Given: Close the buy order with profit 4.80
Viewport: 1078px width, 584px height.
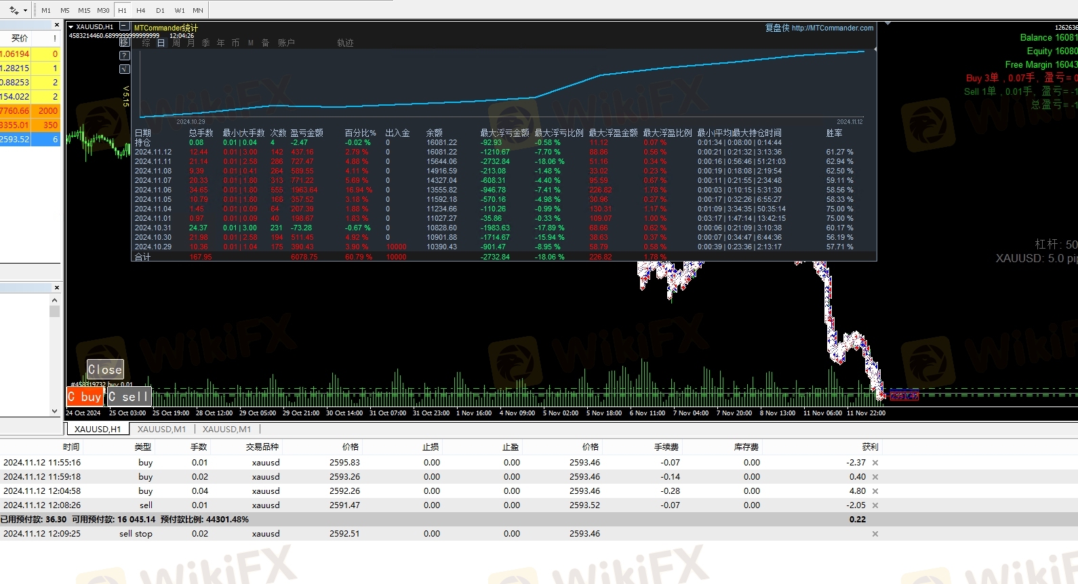Looking at the screenshot, I should [875, 491].
